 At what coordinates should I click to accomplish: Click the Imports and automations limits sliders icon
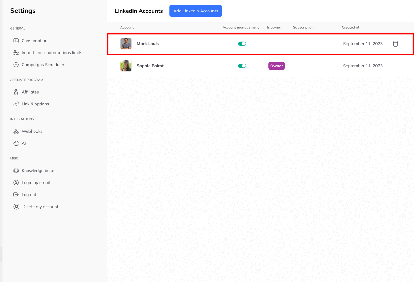point(16,53)
